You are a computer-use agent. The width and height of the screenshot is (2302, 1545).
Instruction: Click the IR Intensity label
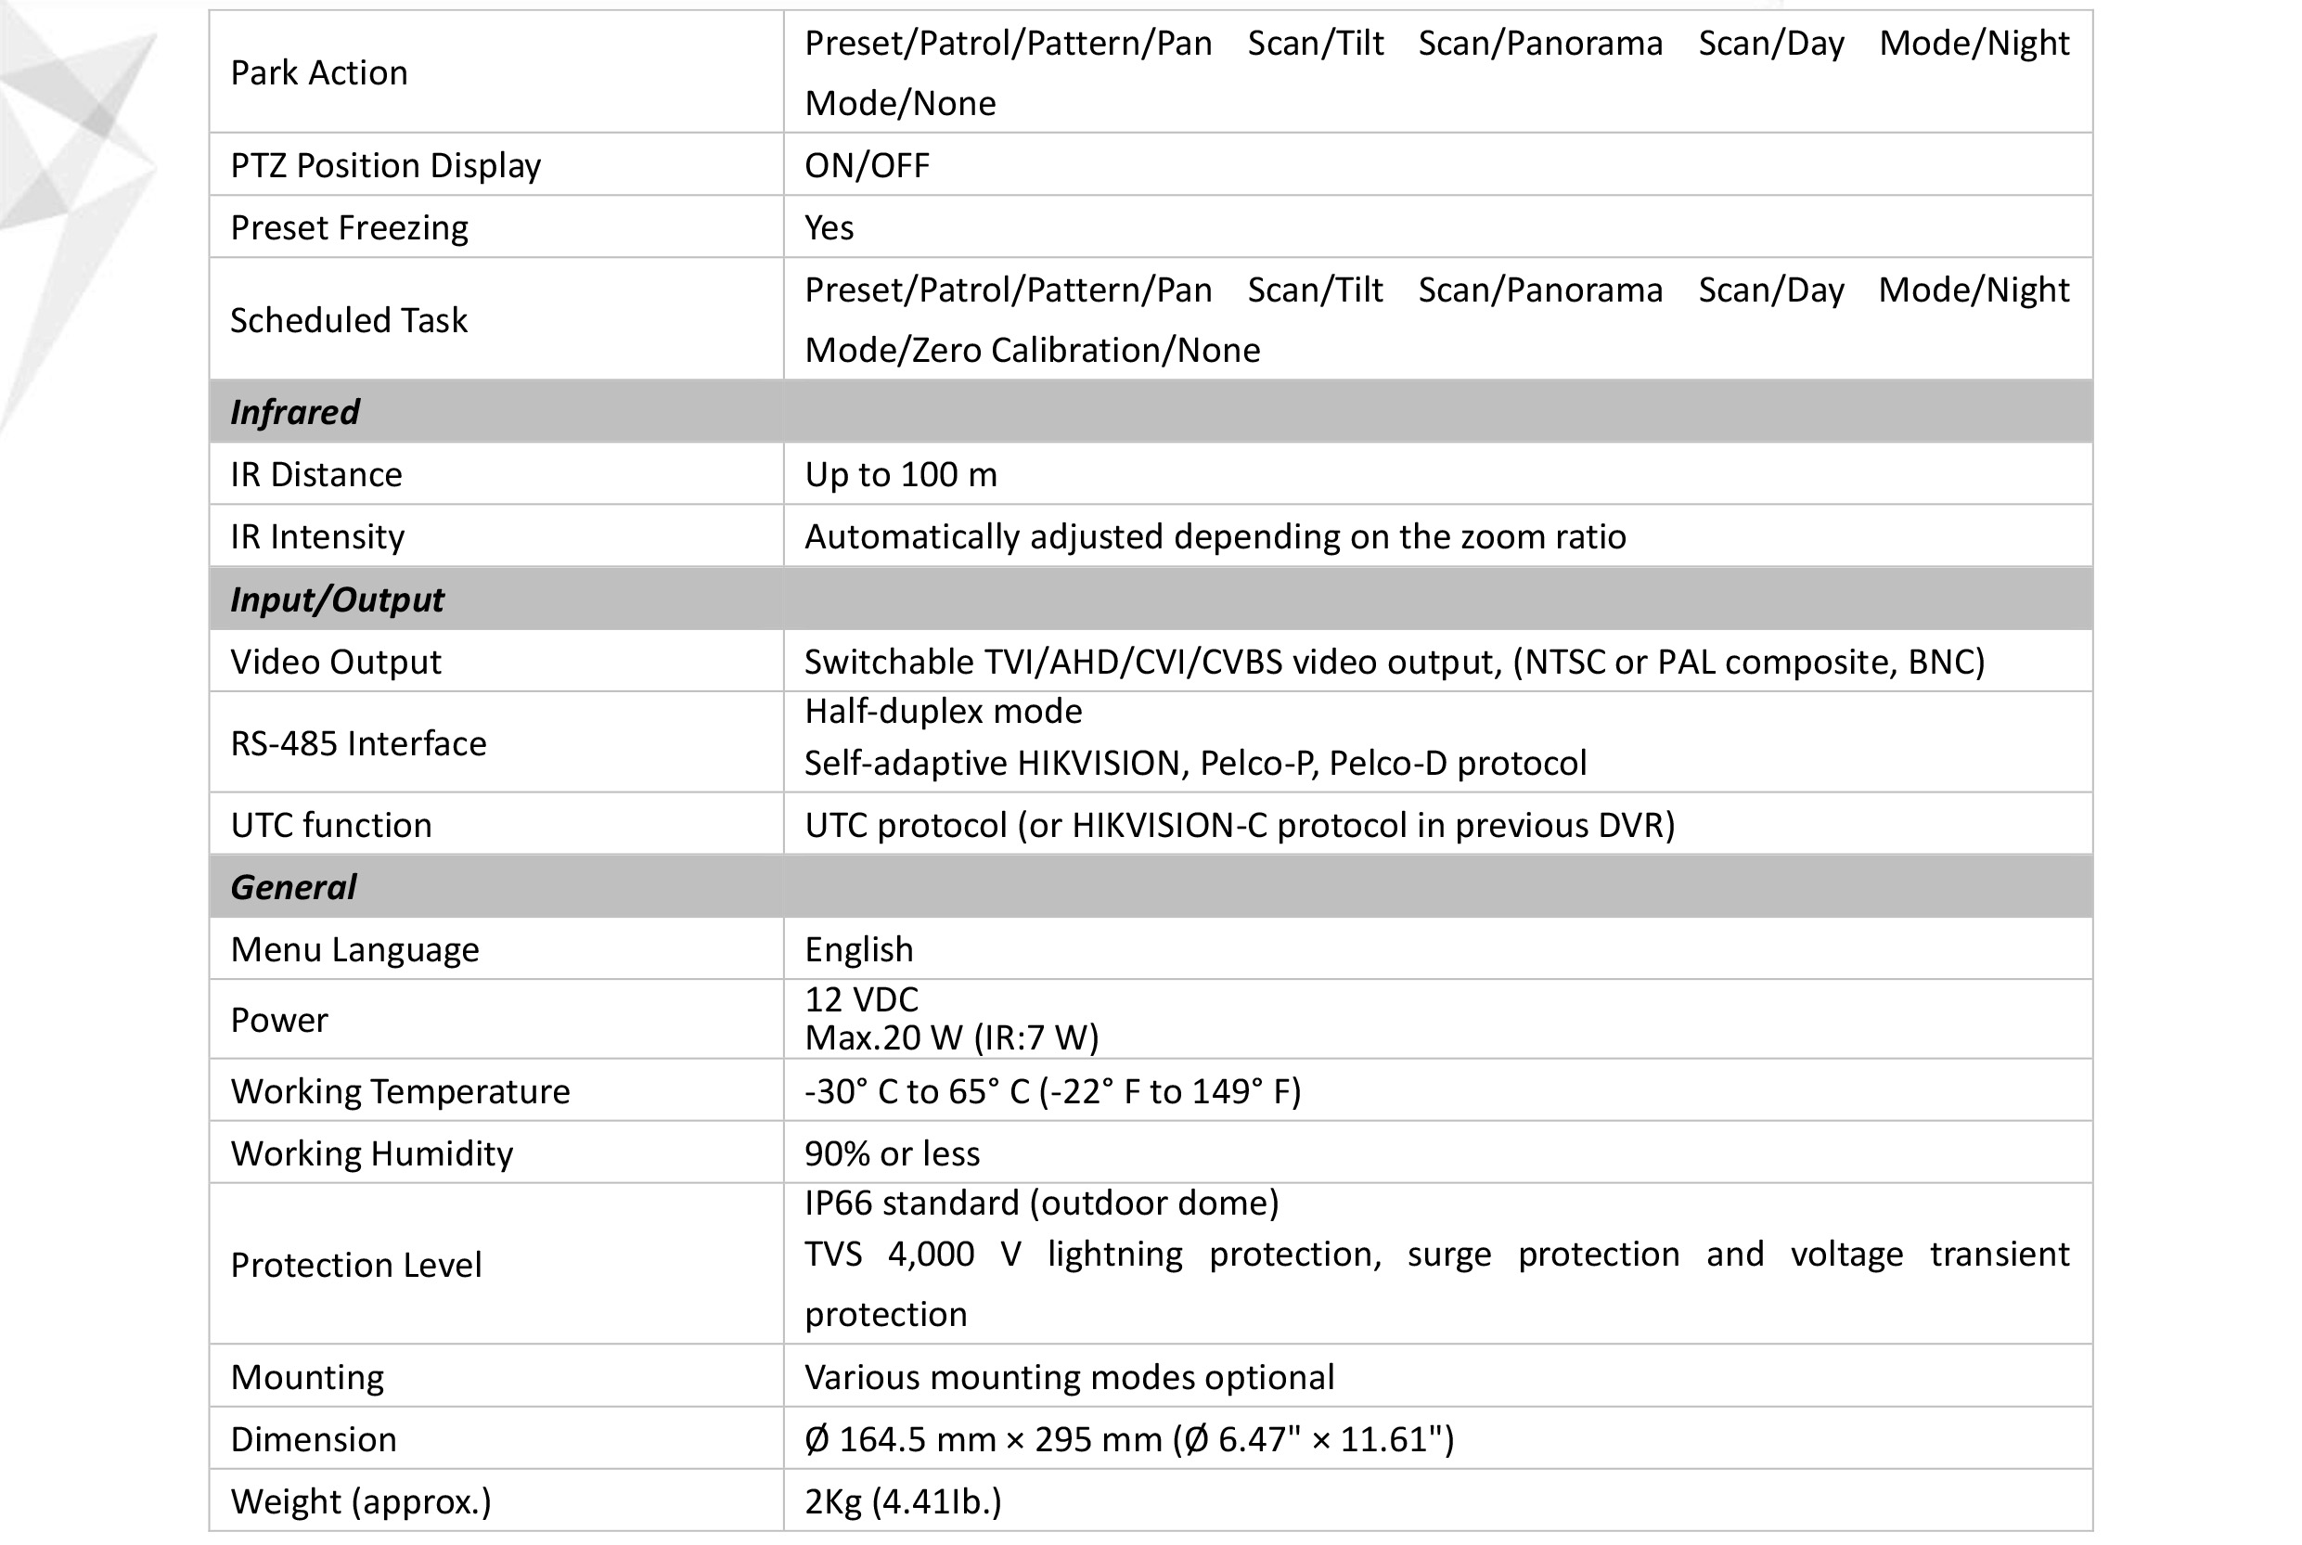click(x=317, y=537)
